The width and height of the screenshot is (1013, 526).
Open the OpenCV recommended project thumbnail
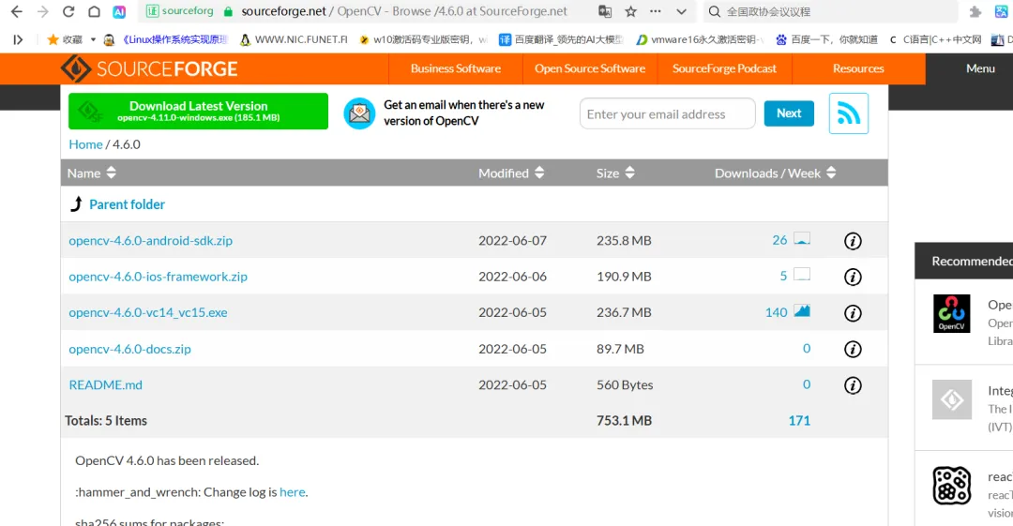tap(952, 313)
